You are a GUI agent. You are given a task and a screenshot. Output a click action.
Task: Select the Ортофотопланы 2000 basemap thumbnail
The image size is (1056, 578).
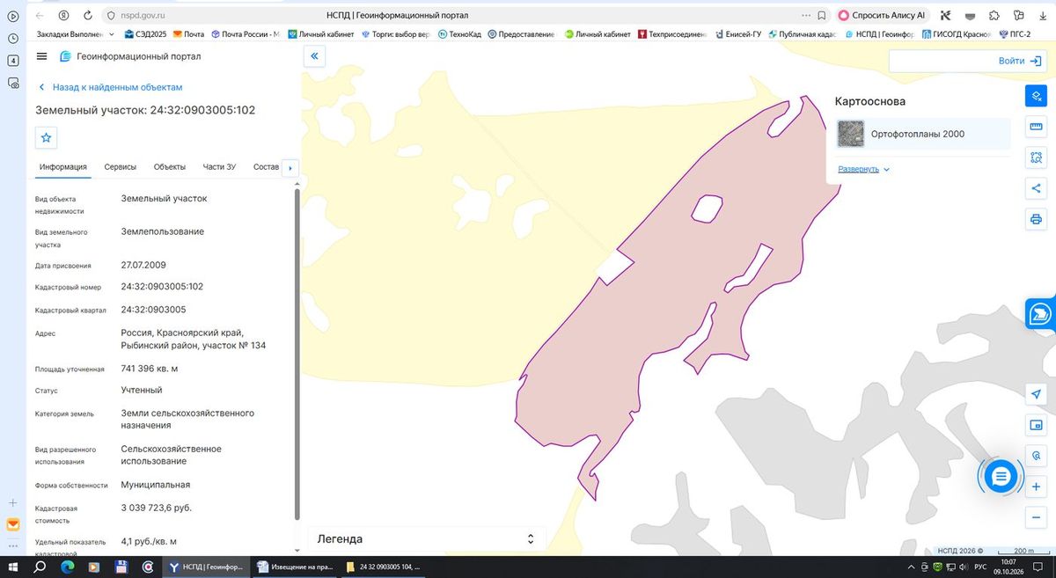(x=851, y=134)
